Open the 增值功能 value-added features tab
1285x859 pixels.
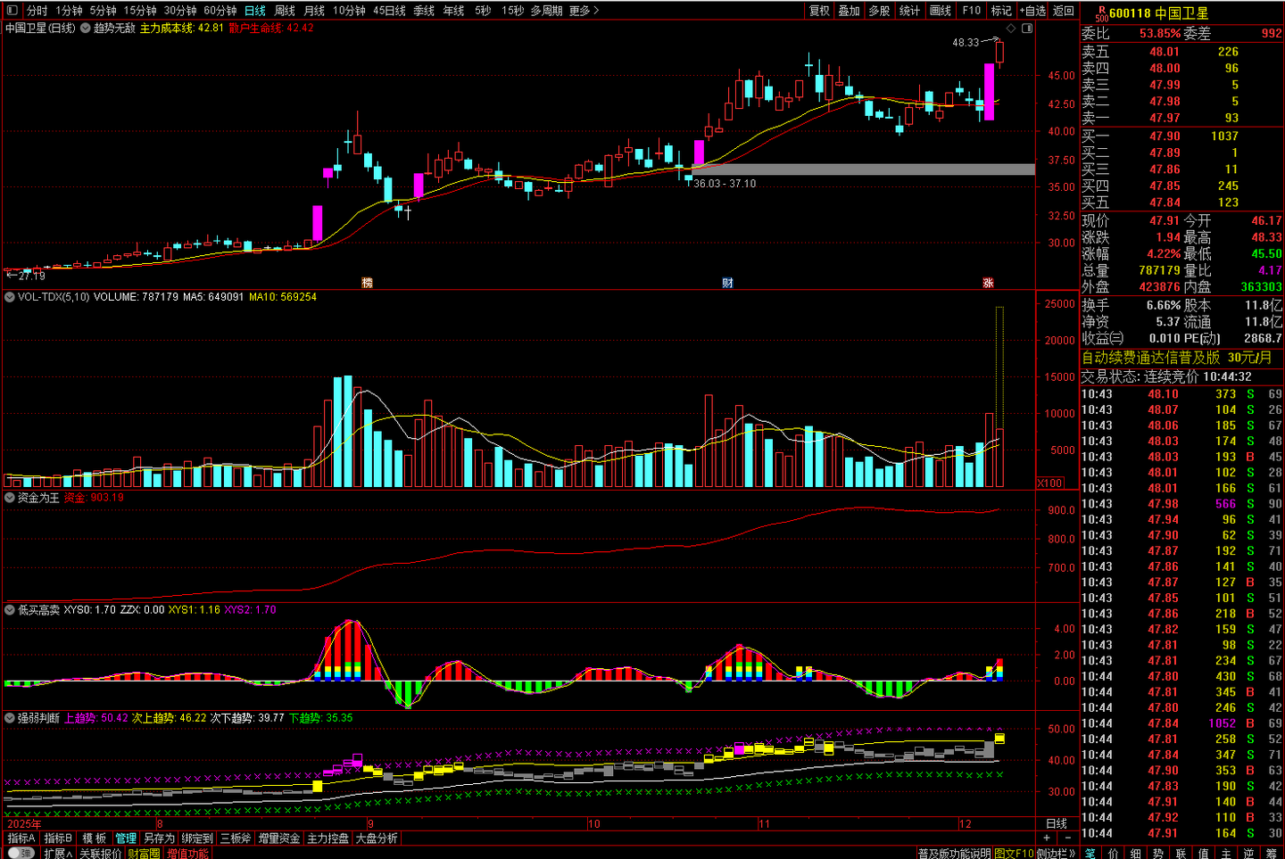click(187, 854)
